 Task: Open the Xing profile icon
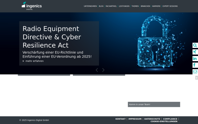coord(195,52)
